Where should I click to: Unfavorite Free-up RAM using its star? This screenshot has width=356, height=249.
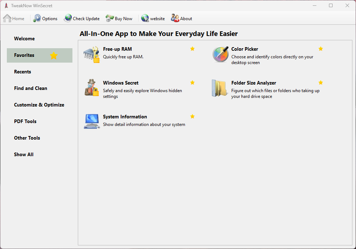coord(192,49)
